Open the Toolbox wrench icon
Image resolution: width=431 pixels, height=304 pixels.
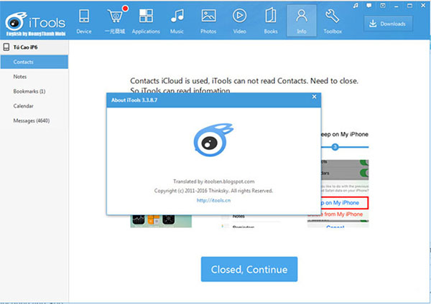pos(333,19)
